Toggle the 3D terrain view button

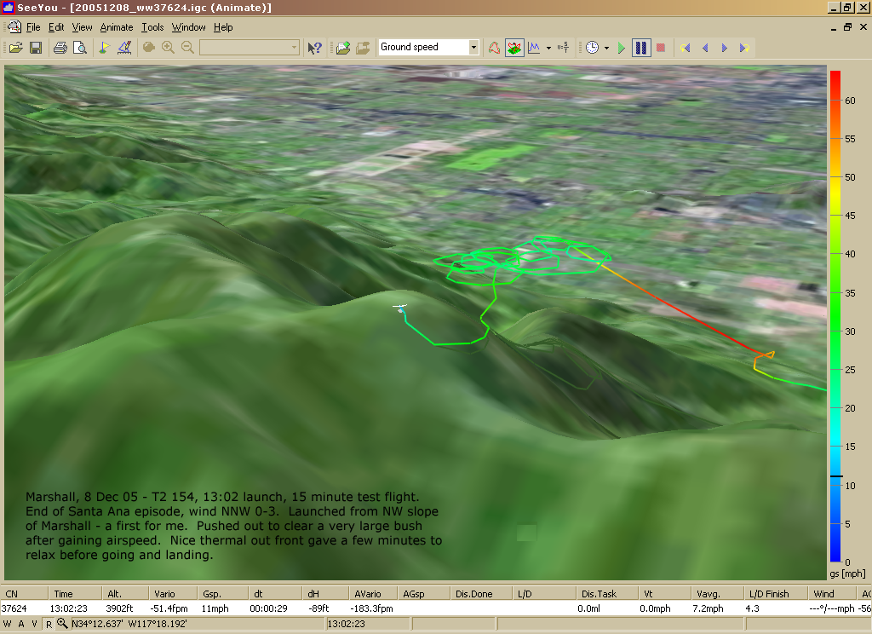[x=514, y=48]
